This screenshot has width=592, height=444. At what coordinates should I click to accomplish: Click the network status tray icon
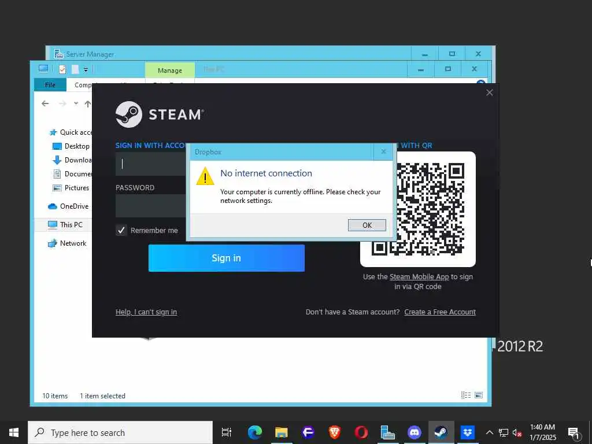pos(504,432)
